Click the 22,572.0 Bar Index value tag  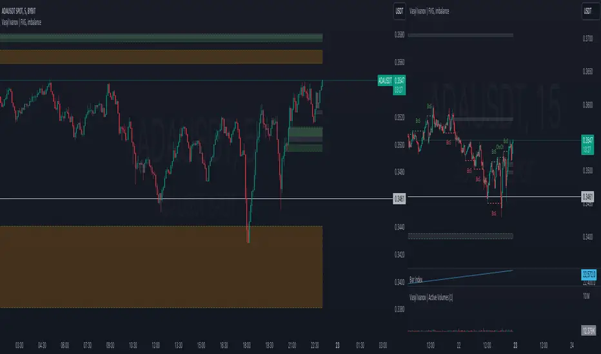589,274
